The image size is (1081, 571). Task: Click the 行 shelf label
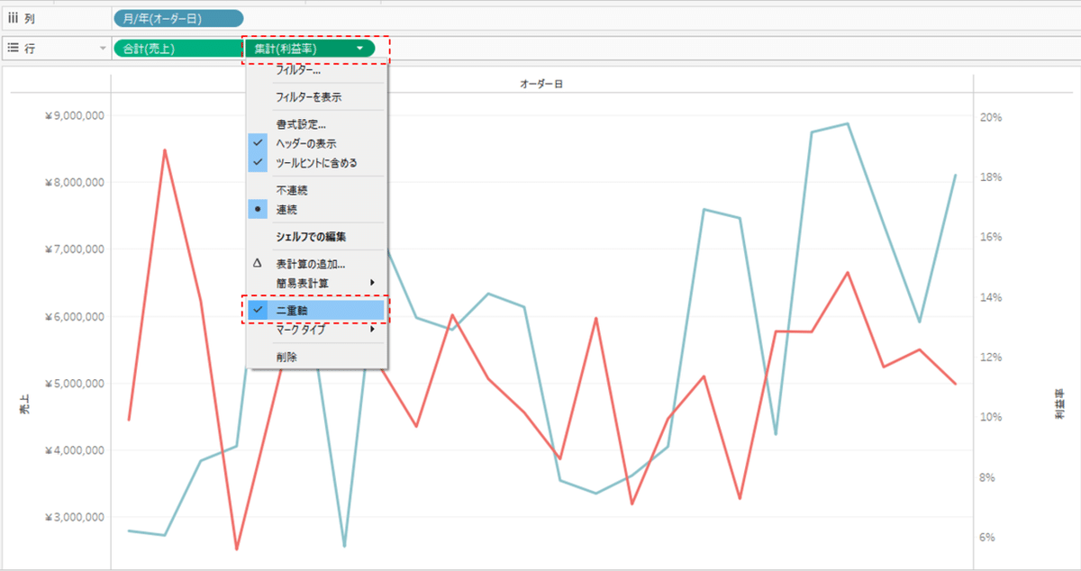(31, 48)
